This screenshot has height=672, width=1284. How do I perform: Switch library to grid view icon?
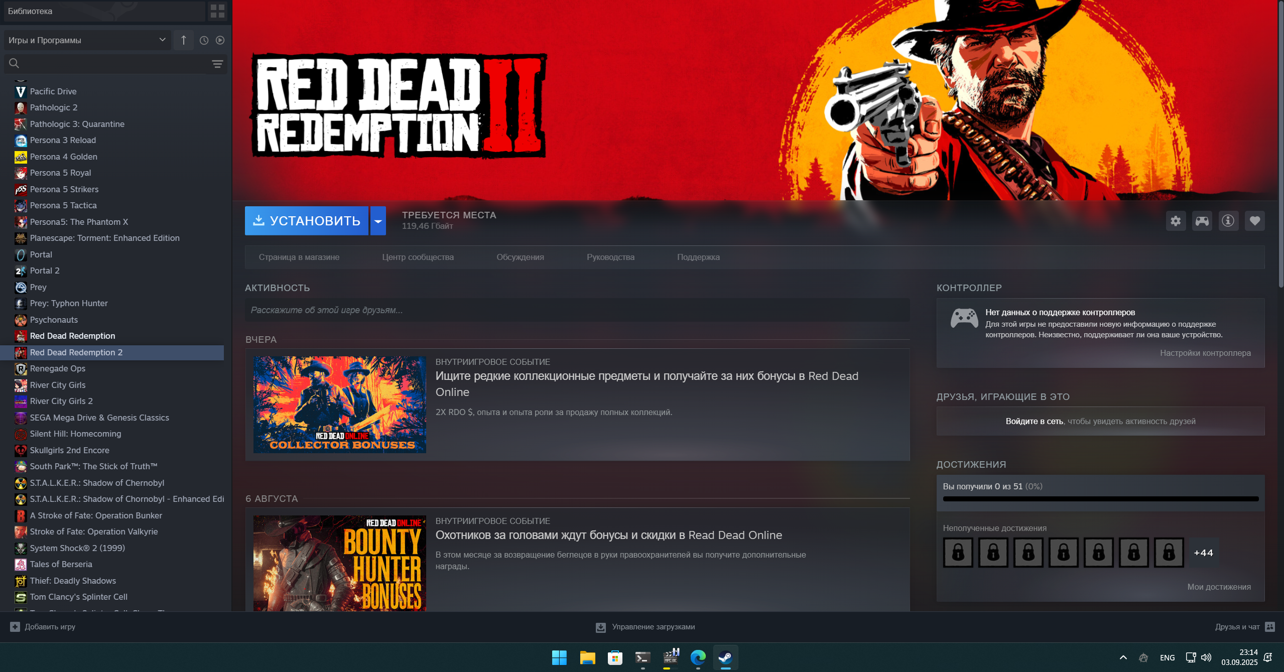[217, 11]
